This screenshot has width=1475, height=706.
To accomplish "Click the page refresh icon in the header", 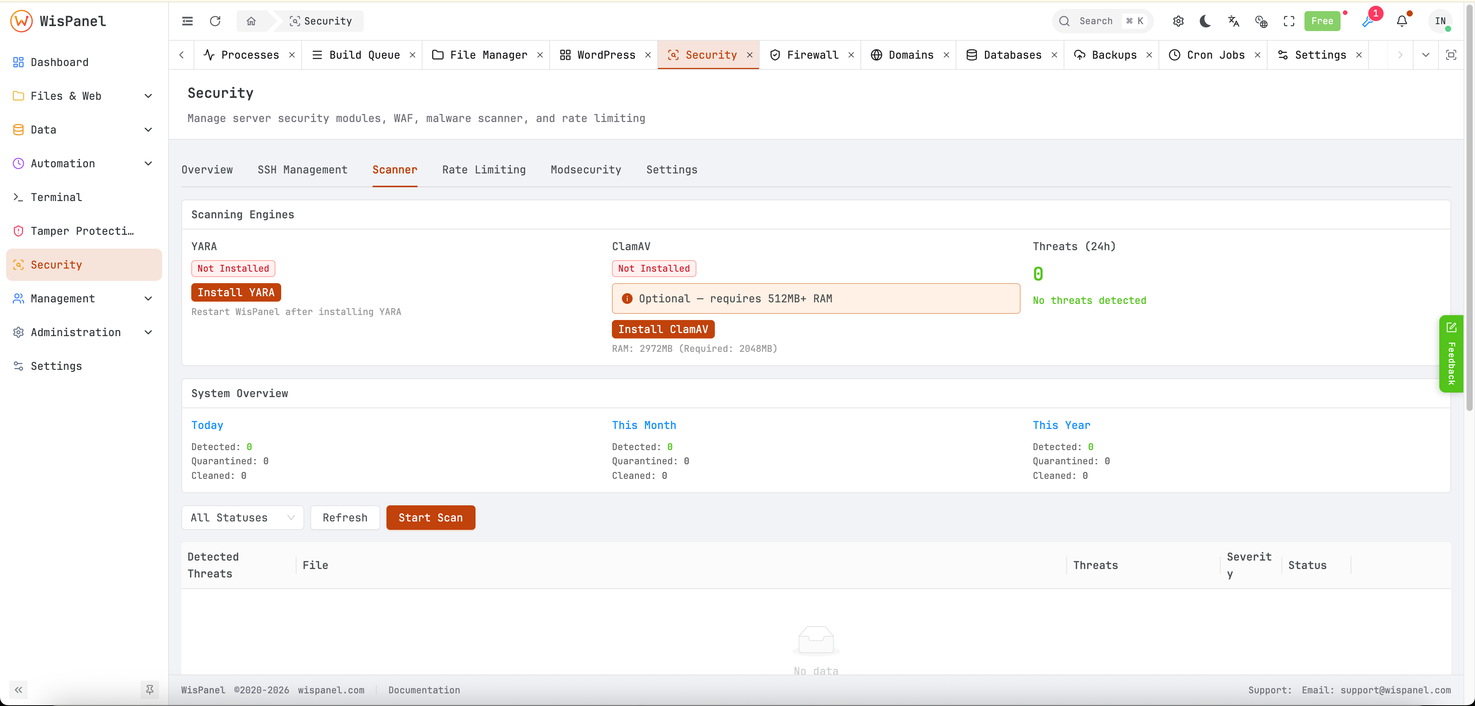I will (215, 21).
